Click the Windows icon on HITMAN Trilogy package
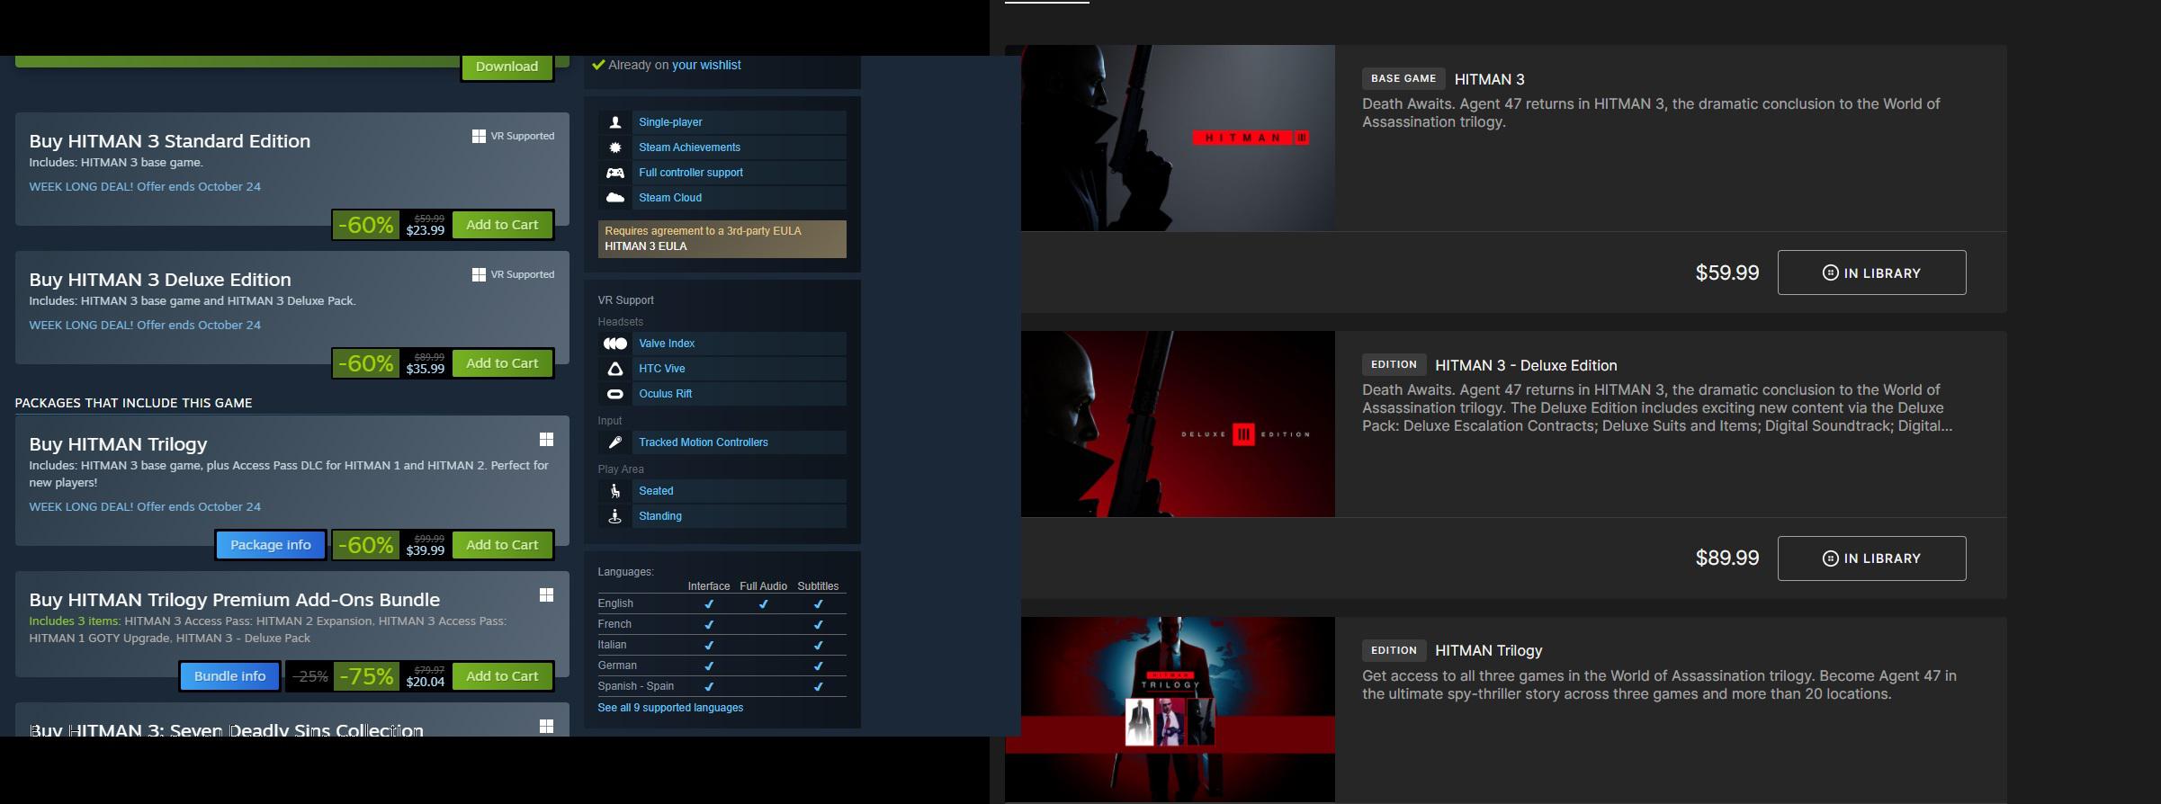 pos(546,440)
